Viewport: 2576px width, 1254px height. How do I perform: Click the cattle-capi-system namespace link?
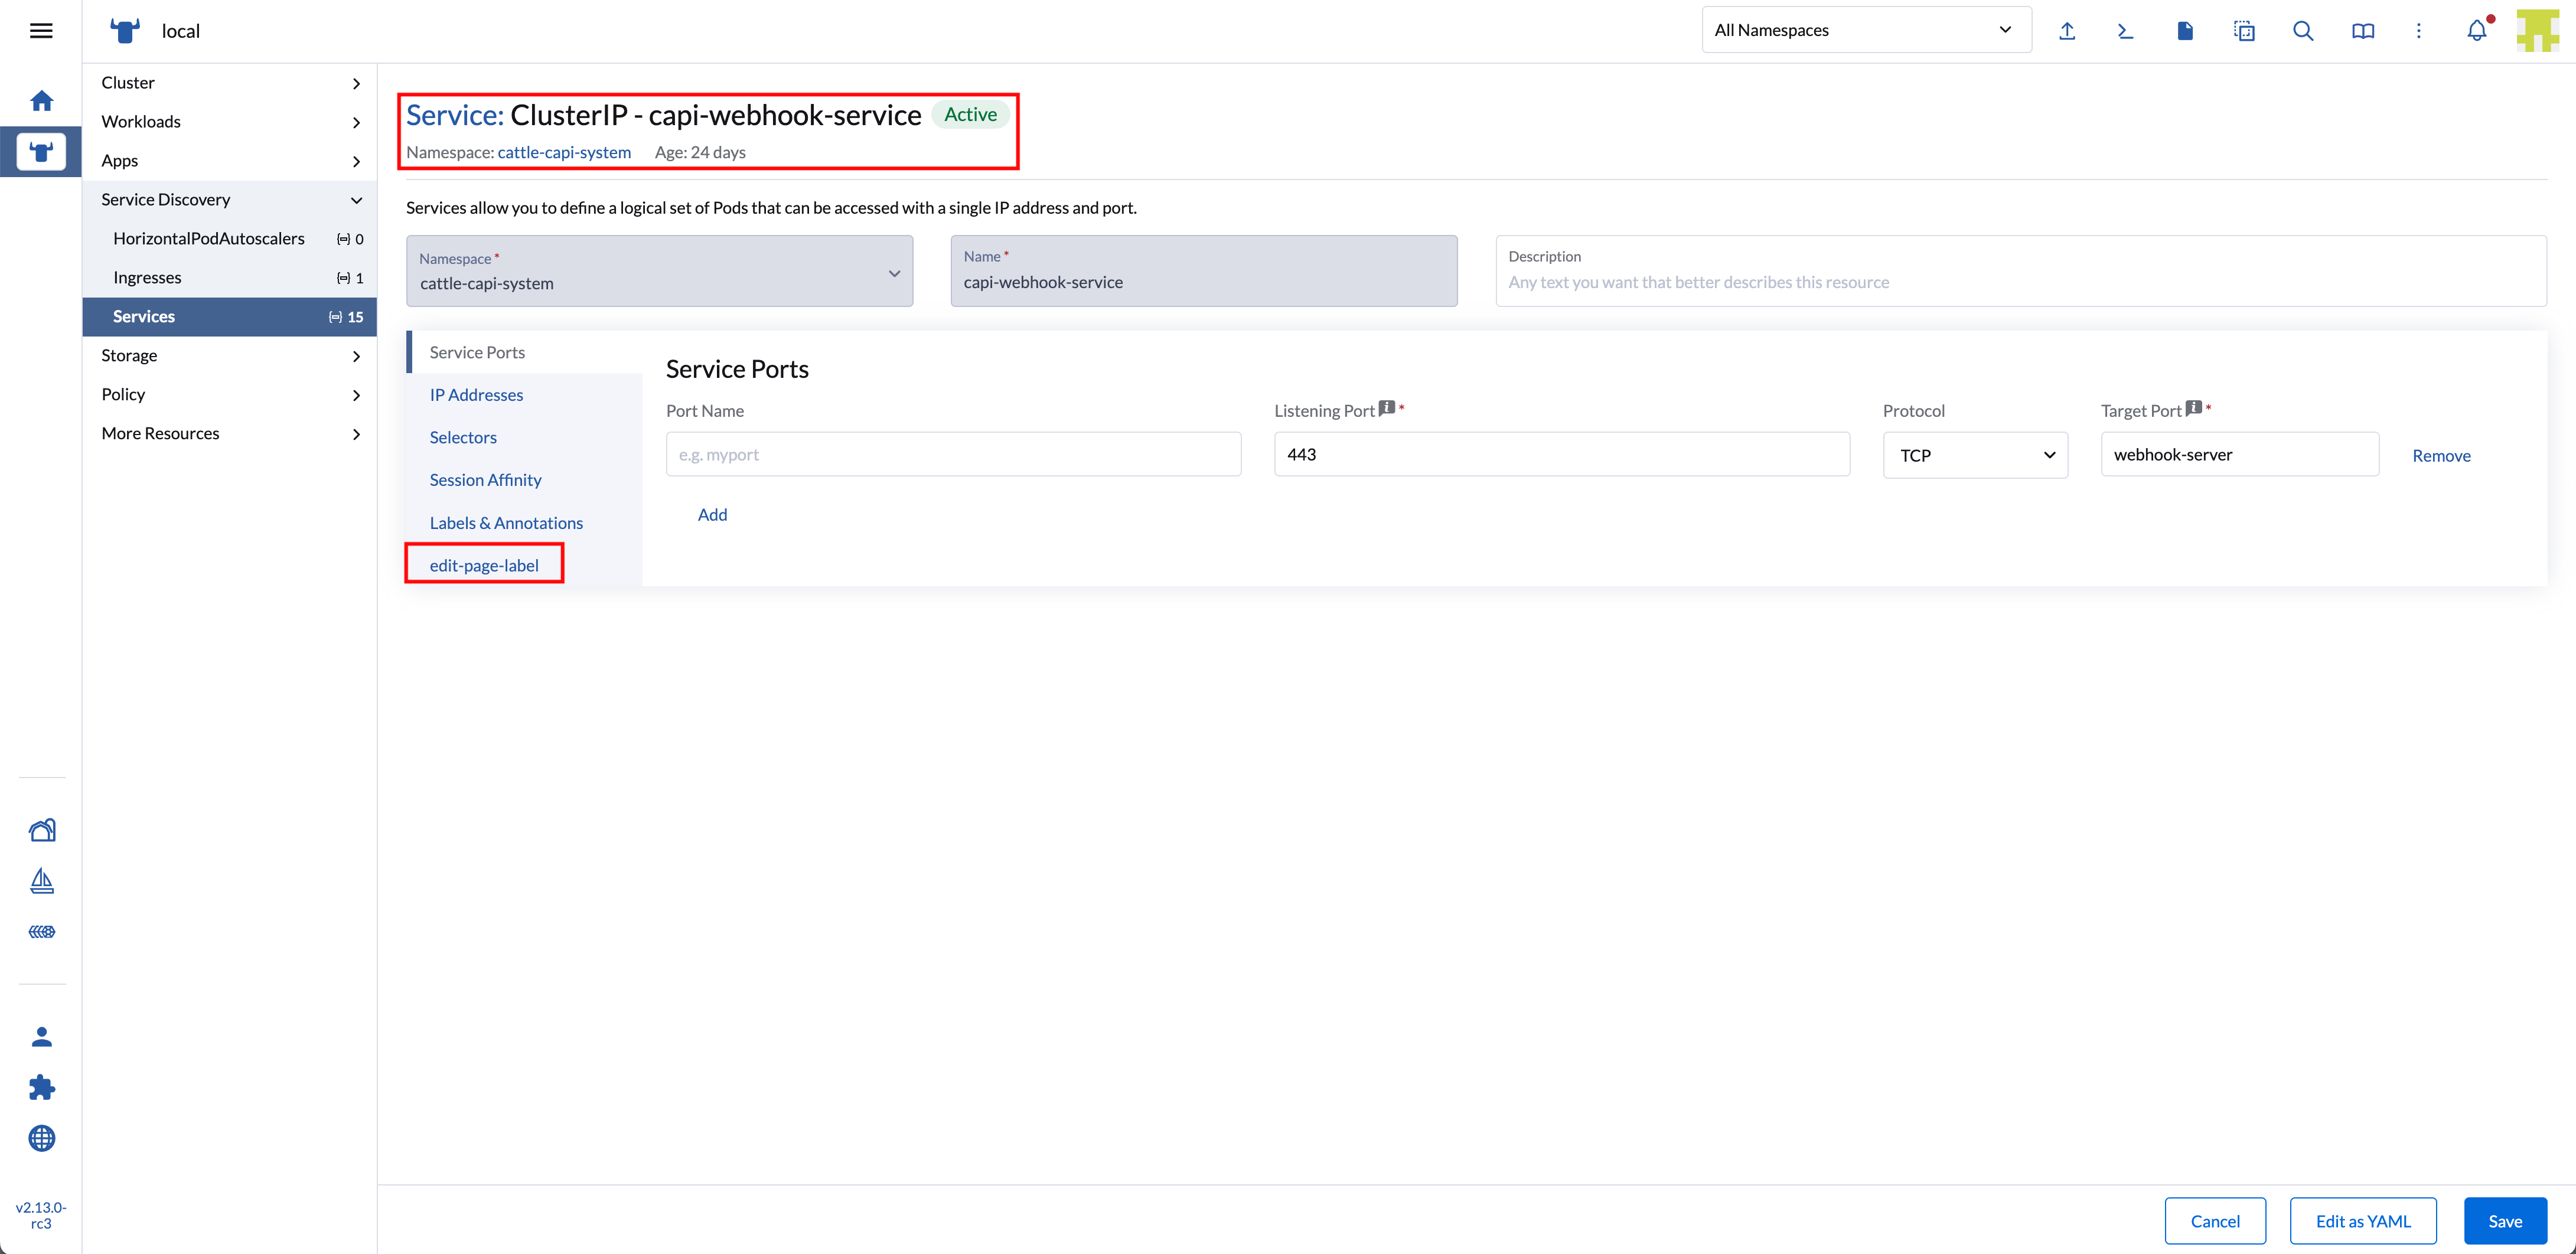[x=564, y=152]
